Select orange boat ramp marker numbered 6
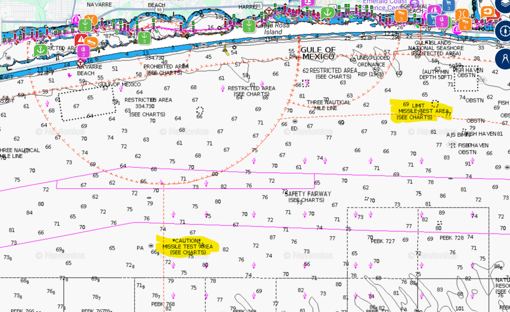 coord(465,24)
